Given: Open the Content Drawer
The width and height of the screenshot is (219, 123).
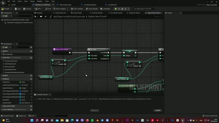Looking at the screenshot, I should (8, 116).
